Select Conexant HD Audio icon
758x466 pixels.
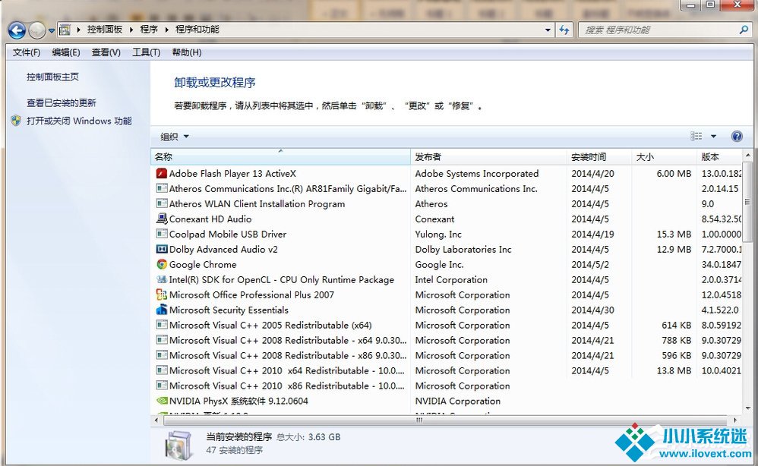(x=162, y=219)
